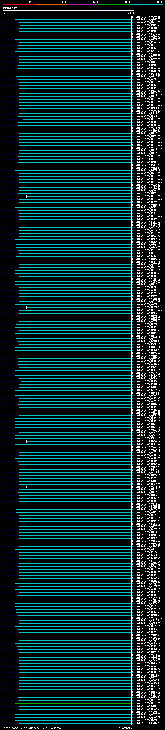Select hit label UniRef100_B3PF26
The height and width of the screenshot is (730, 165).
coord(148,88)
